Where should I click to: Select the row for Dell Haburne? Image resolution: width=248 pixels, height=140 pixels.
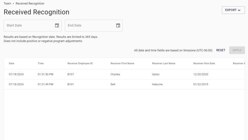coord(124,84)
